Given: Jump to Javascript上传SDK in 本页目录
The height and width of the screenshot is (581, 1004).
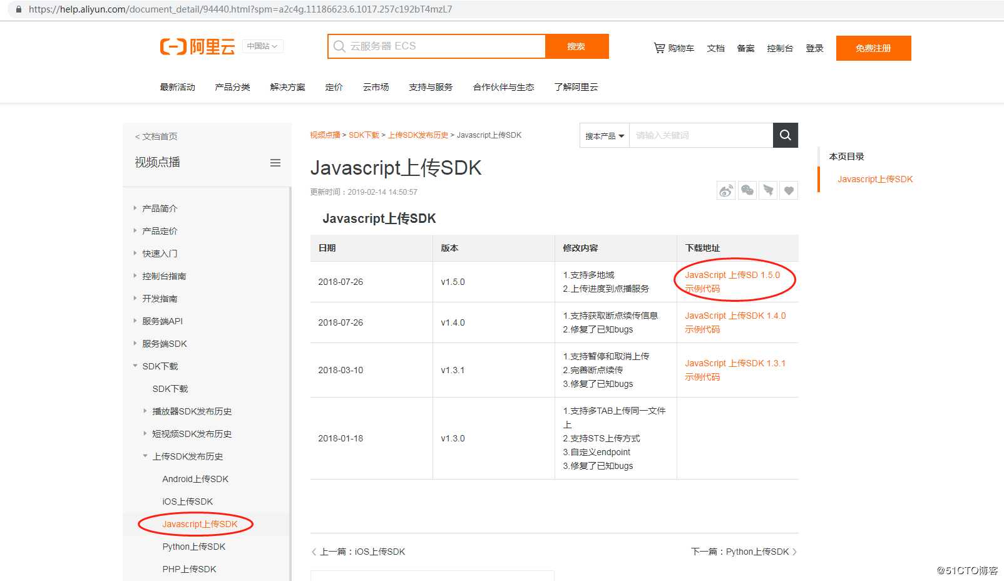Looking at the screenshot, I should pos(875,179).
